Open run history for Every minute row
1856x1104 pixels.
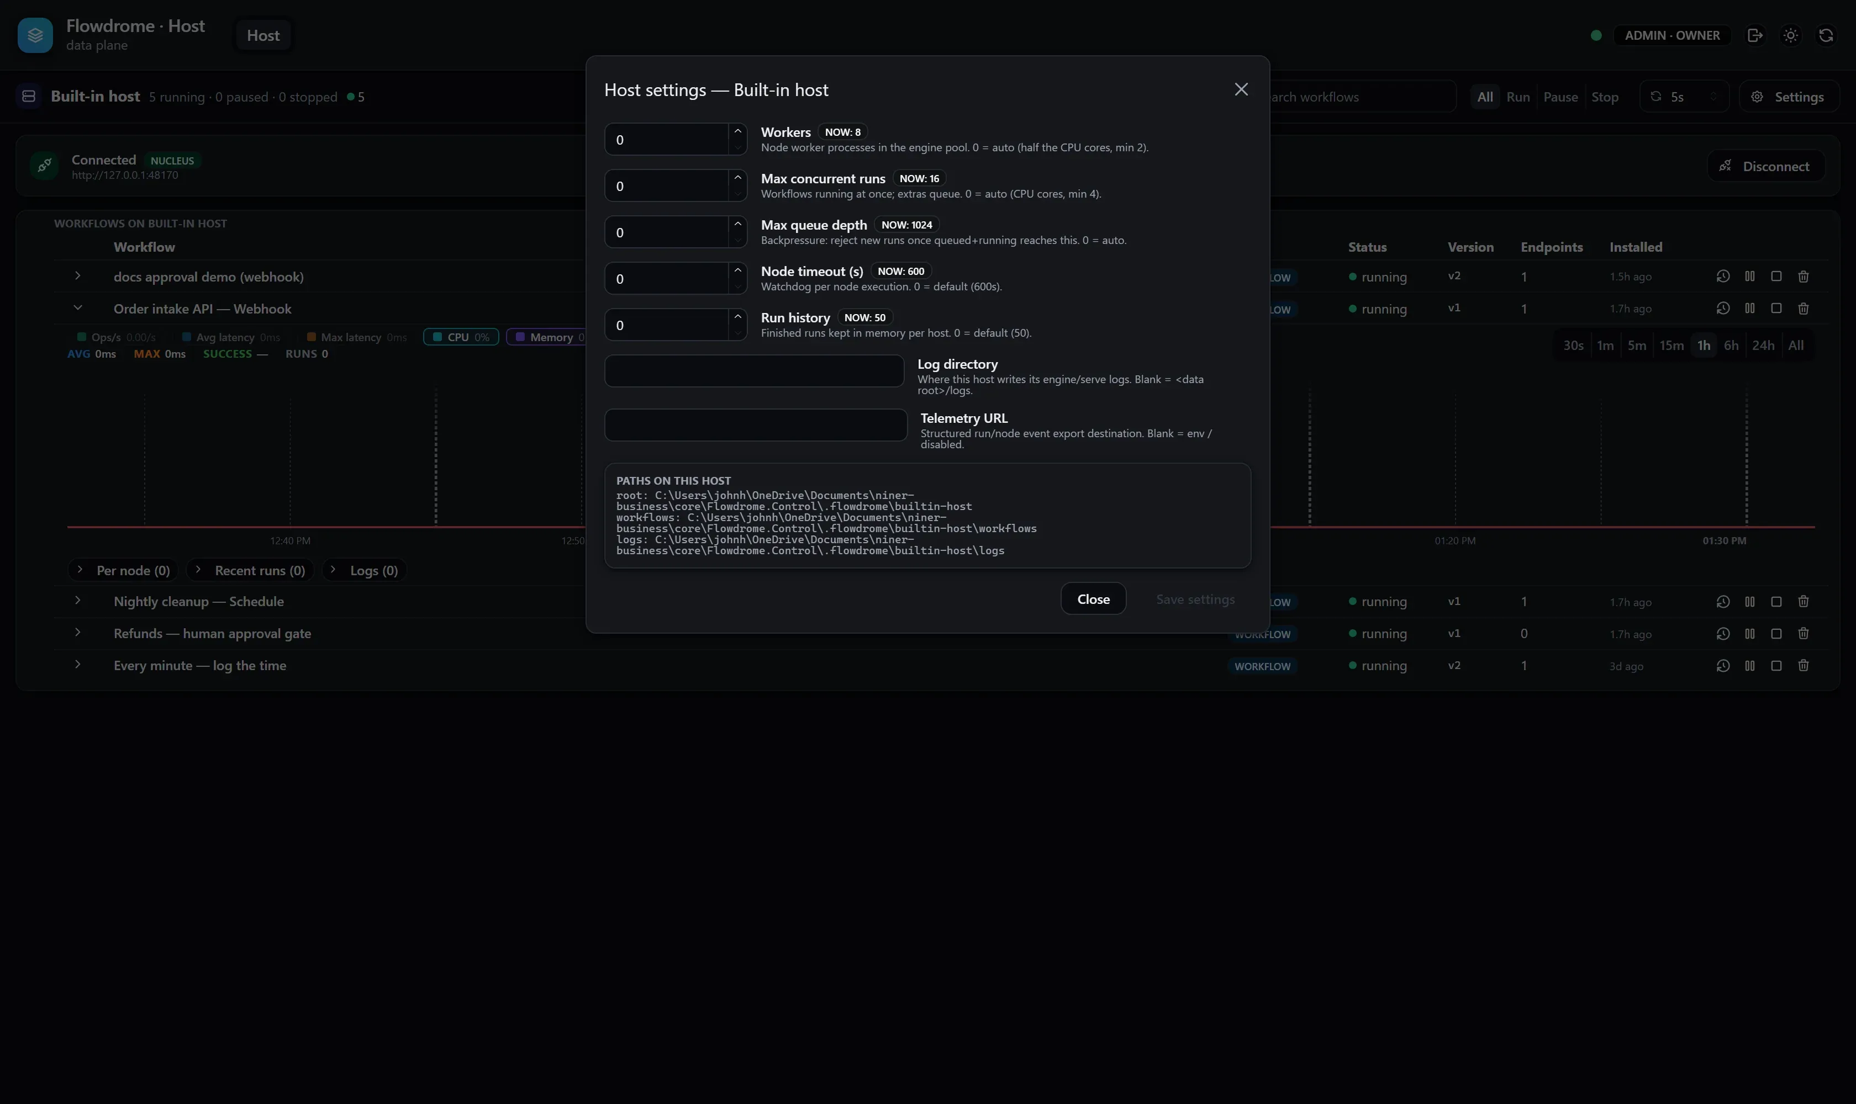coord(1723,666)
